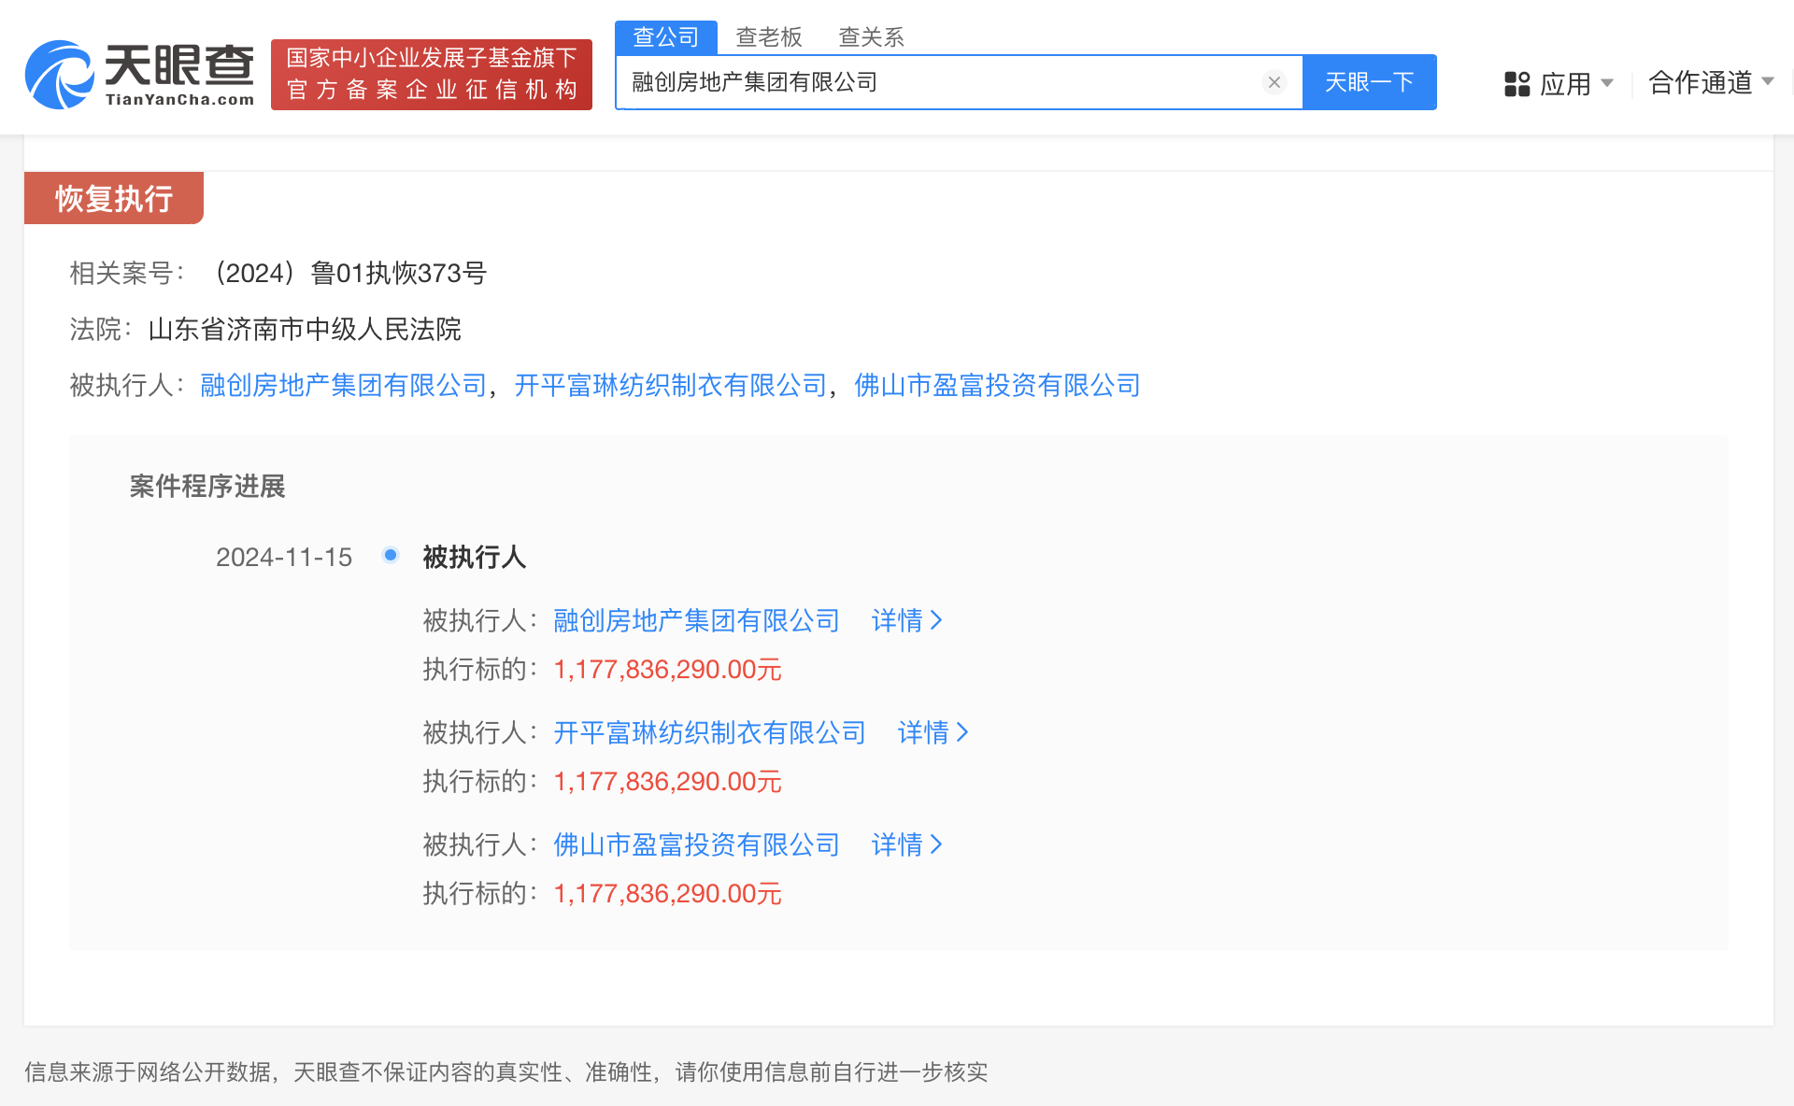Click the TianYanCha logo icon
The height and width of the screenshot is (1106, 1794).
pos(59,75)
